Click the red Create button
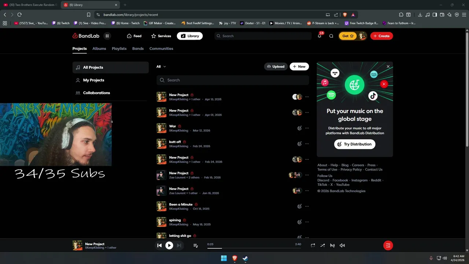This screenshot has width=469, height=264. [x=381, y=36]
